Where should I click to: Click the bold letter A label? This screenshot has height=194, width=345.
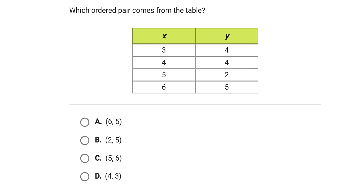[98, 122]
